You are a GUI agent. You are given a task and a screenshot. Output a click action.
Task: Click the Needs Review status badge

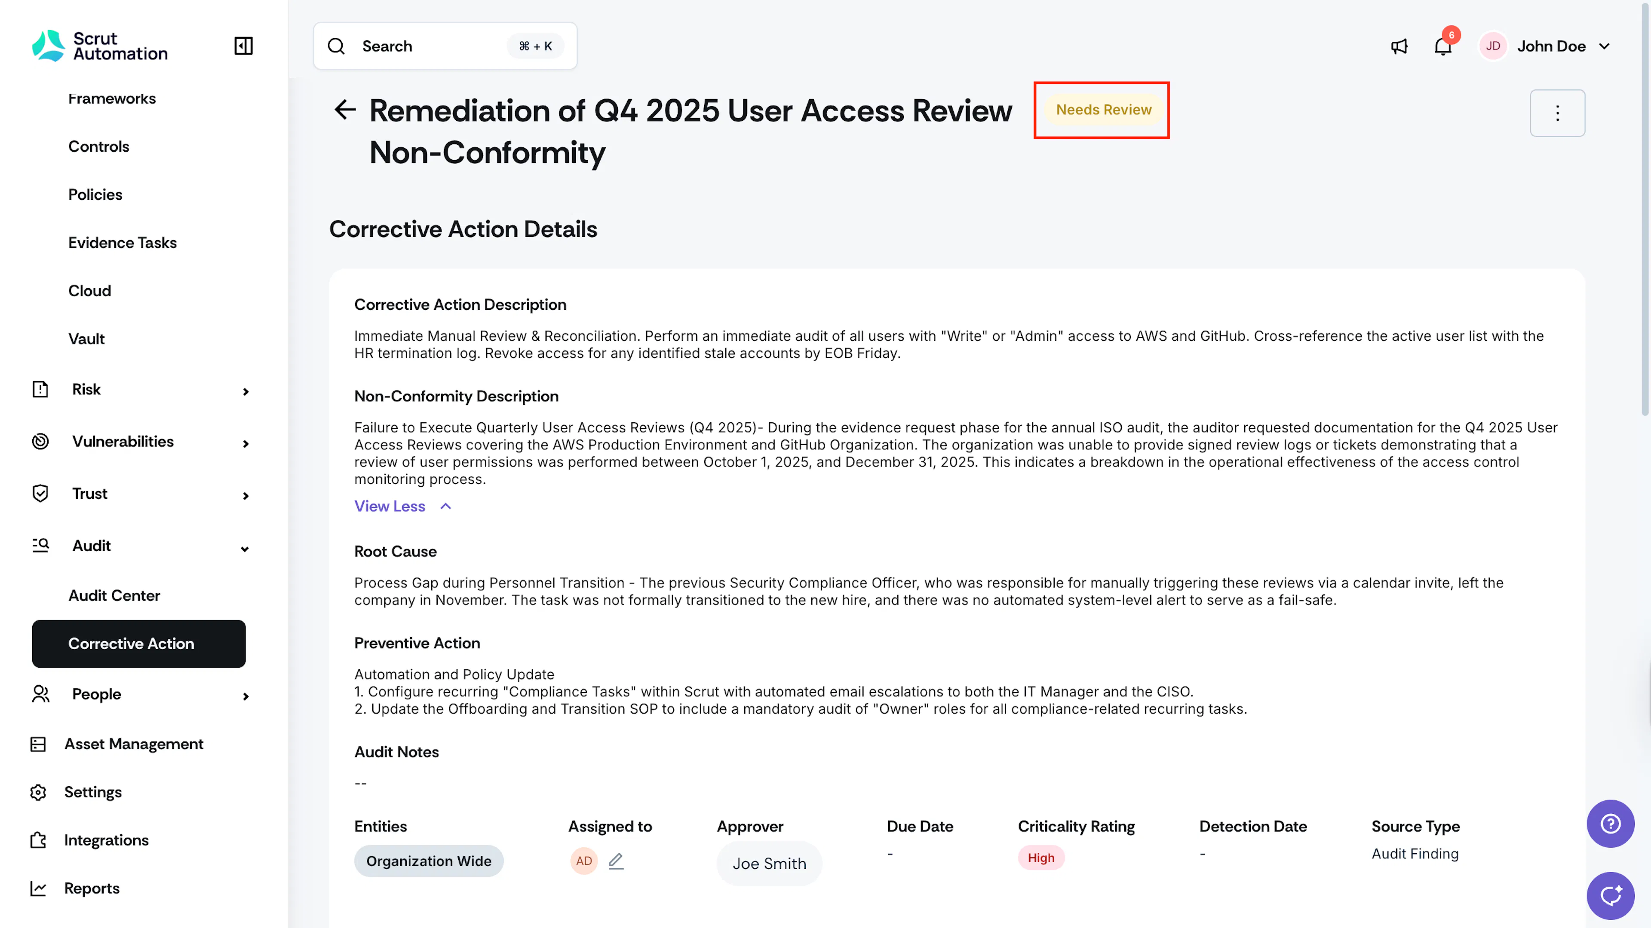coord(1104,110)
